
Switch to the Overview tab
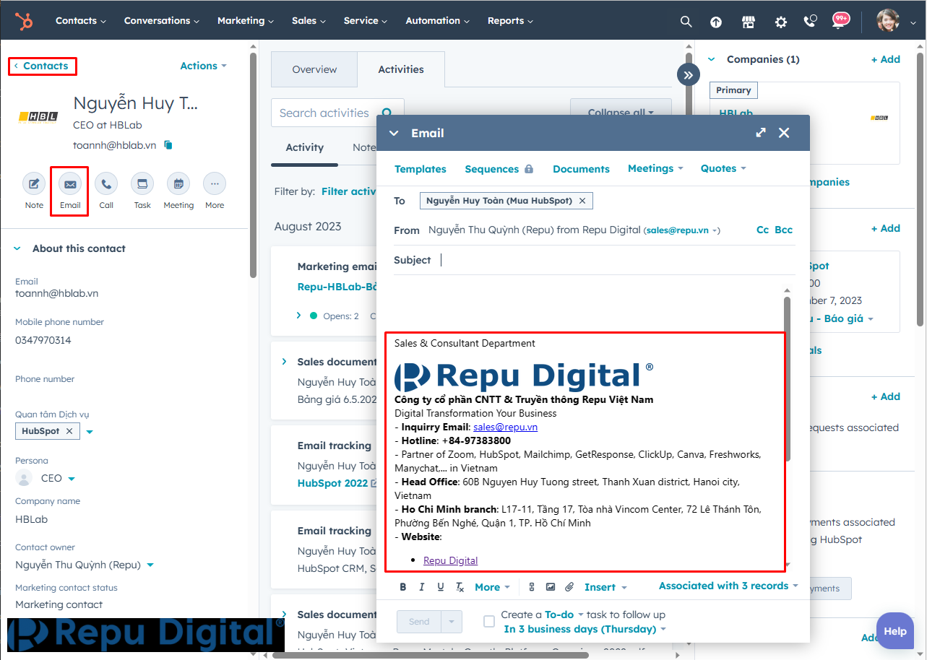pyautogui.click(x=314, y=70)
